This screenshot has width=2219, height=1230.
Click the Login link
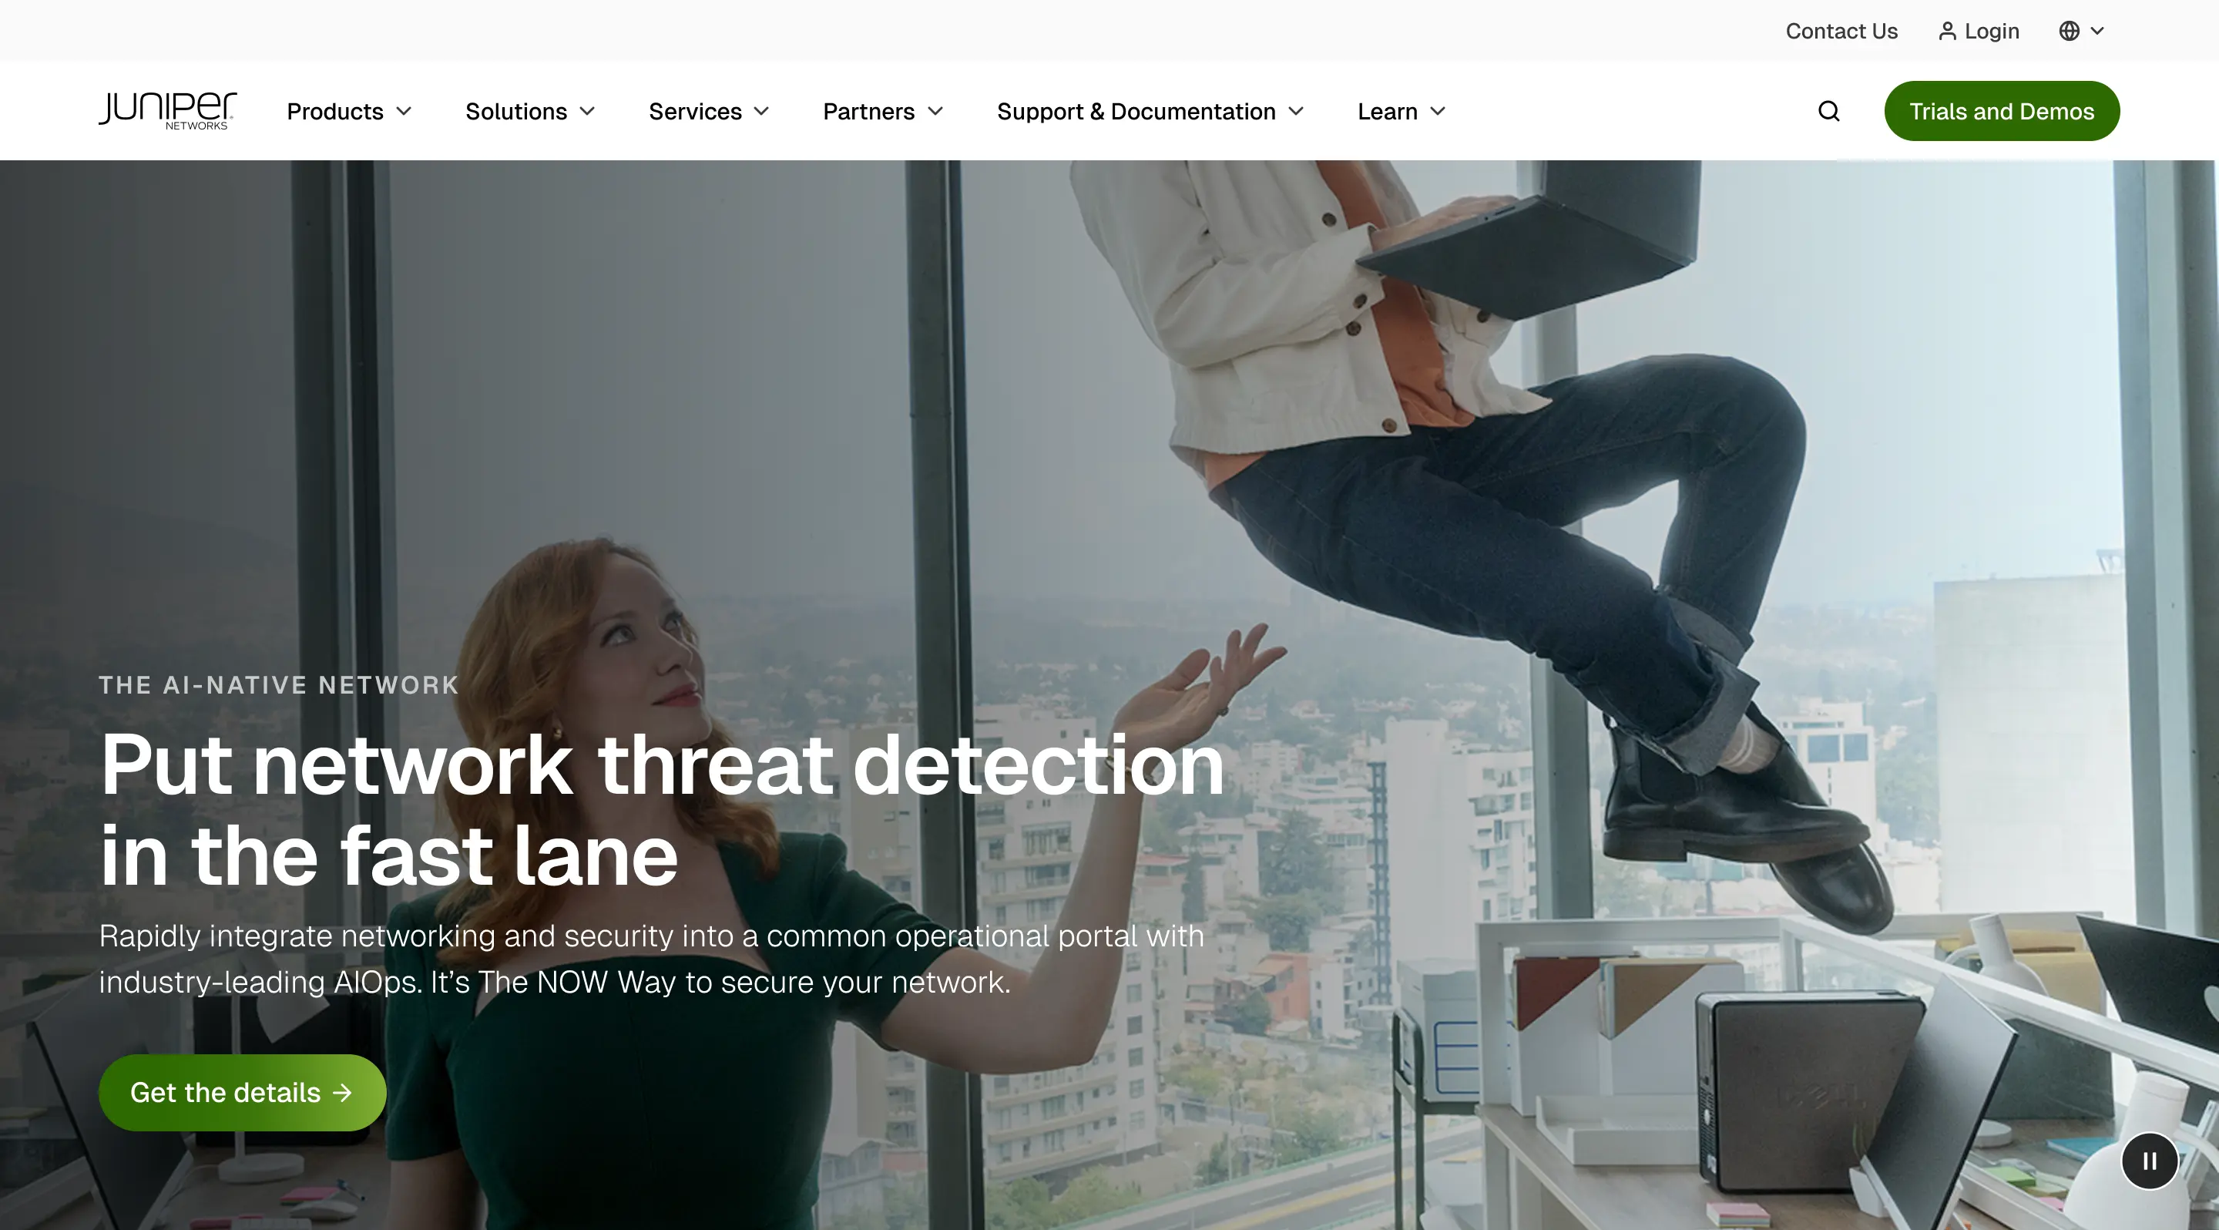coord(1992,31)
